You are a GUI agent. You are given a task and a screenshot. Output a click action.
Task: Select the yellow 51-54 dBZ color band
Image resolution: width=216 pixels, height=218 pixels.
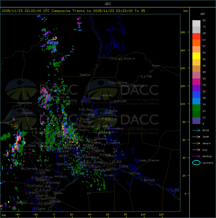coord(196,56)
